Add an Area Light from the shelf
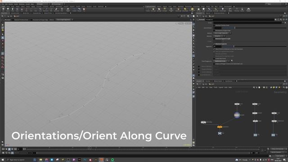The width and height of the screenshot is (288, 162). tap(165, 9)
